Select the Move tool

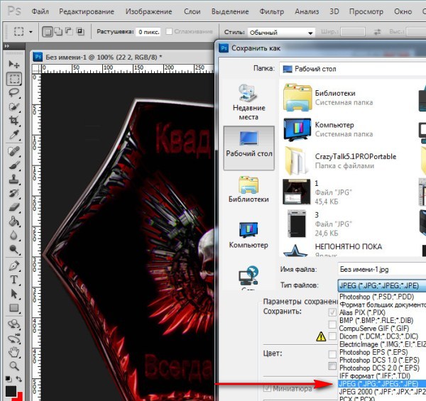(x=13, y=65)
